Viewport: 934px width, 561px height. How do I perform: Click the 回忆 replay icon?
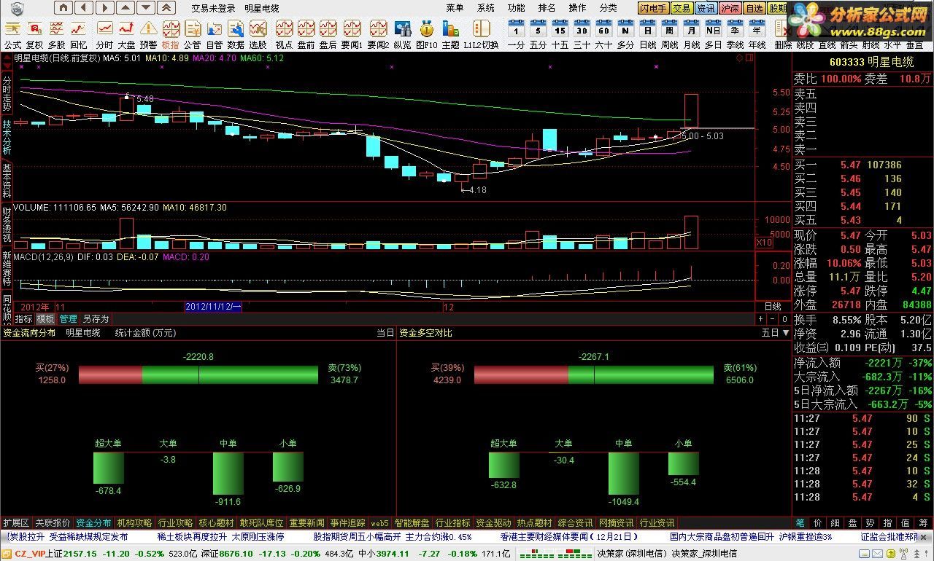coord(78,34)
